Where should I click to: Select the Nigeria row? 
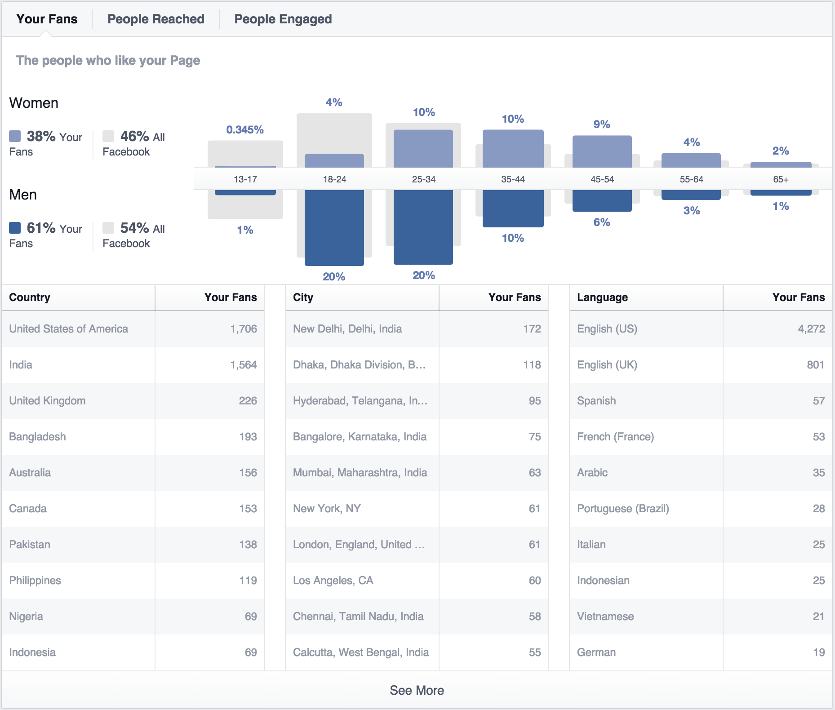pos(133,617)
